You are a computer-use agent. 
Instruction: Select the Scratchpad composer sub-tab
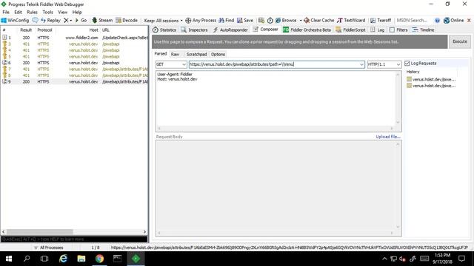click(196, 54)
